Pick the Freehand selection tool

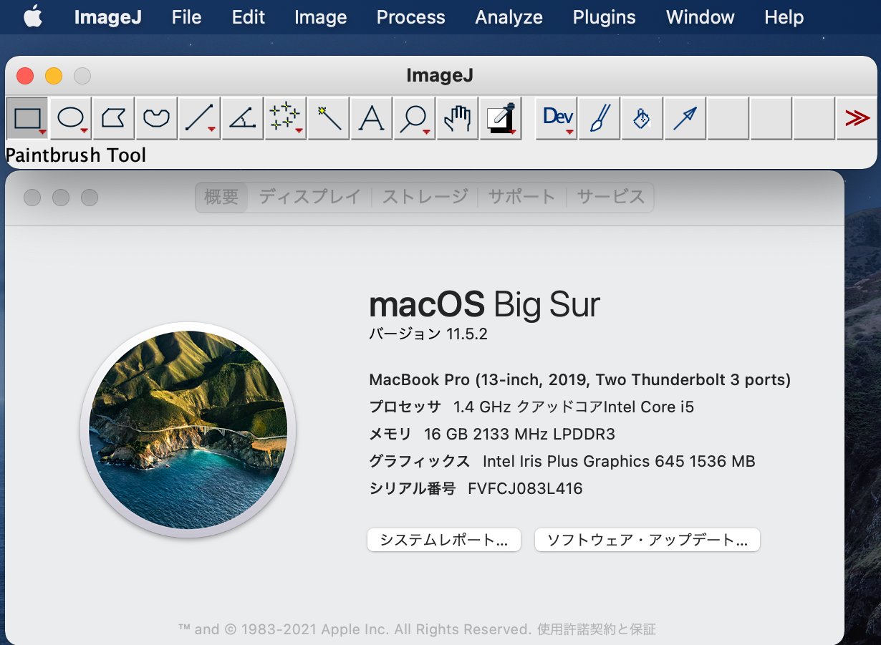[x=156, y=118]
